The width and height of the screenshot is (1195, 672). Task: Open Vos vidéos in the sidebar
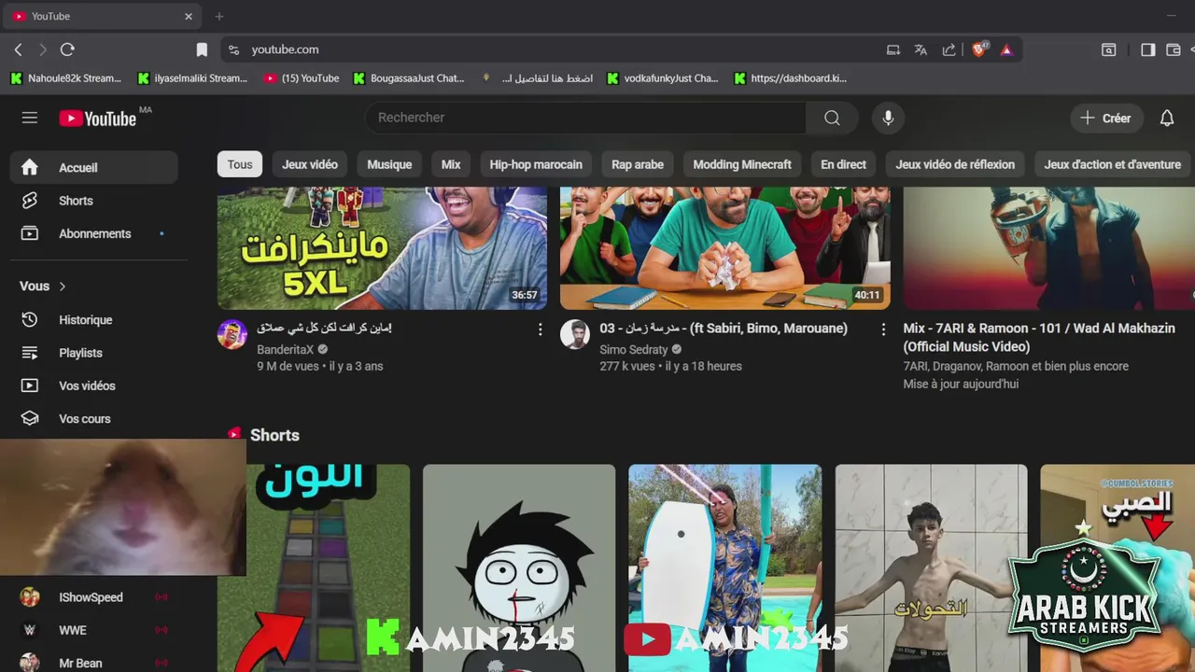pos(94,385)
